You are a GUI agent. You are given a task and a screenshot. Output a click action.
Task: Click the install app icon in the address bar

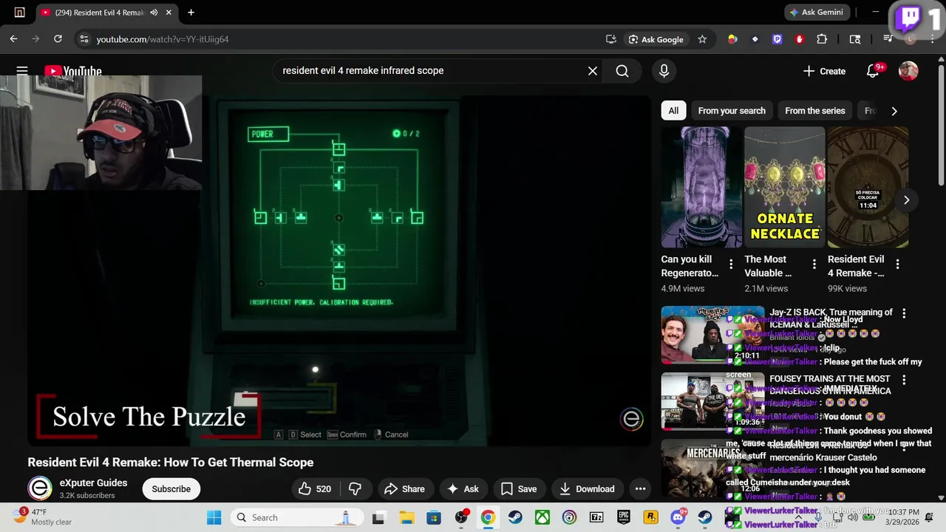(610, 39)
